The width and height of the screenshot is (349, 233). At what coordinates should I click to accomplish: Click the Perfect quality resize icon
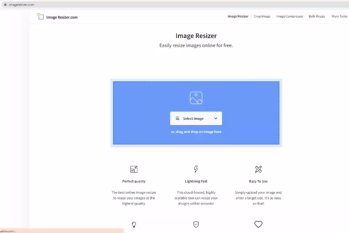(x=134, y=169)
